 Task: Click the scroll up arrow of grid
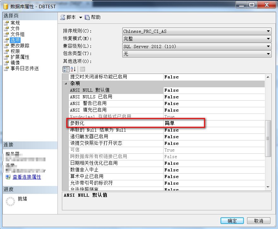pos(268,77)
